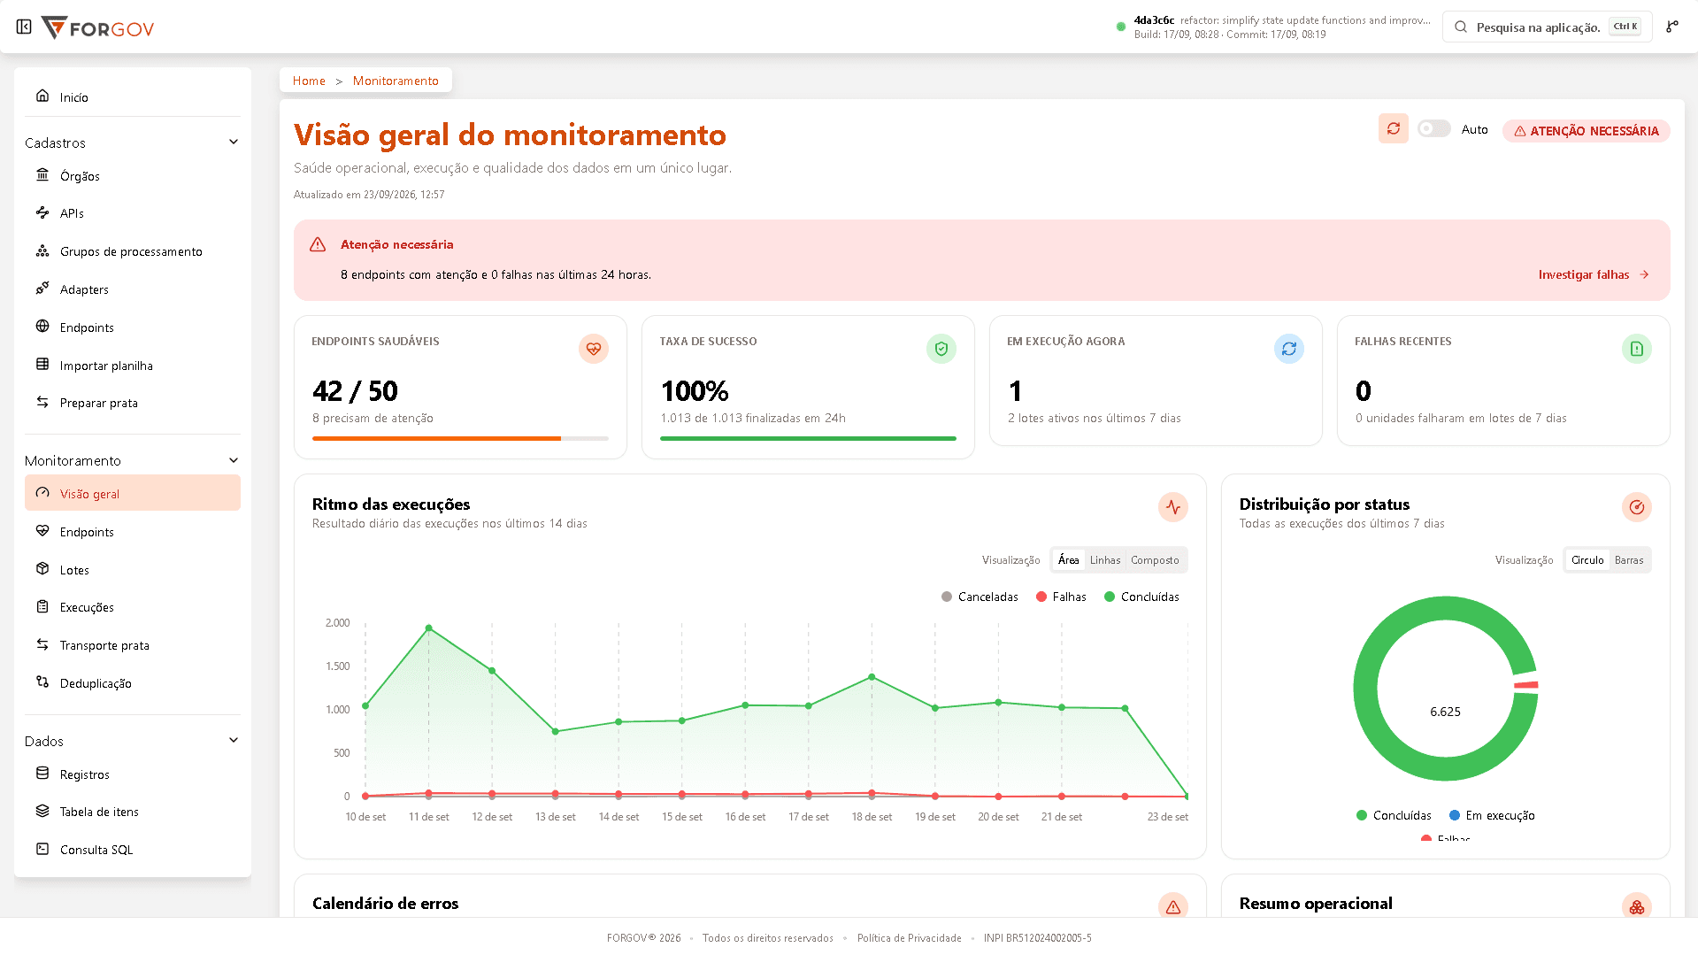Screen dimensions: 1698x955
Task: Focus the Pesquisa na aplicação search field
Action: [x=1547, y=27]
